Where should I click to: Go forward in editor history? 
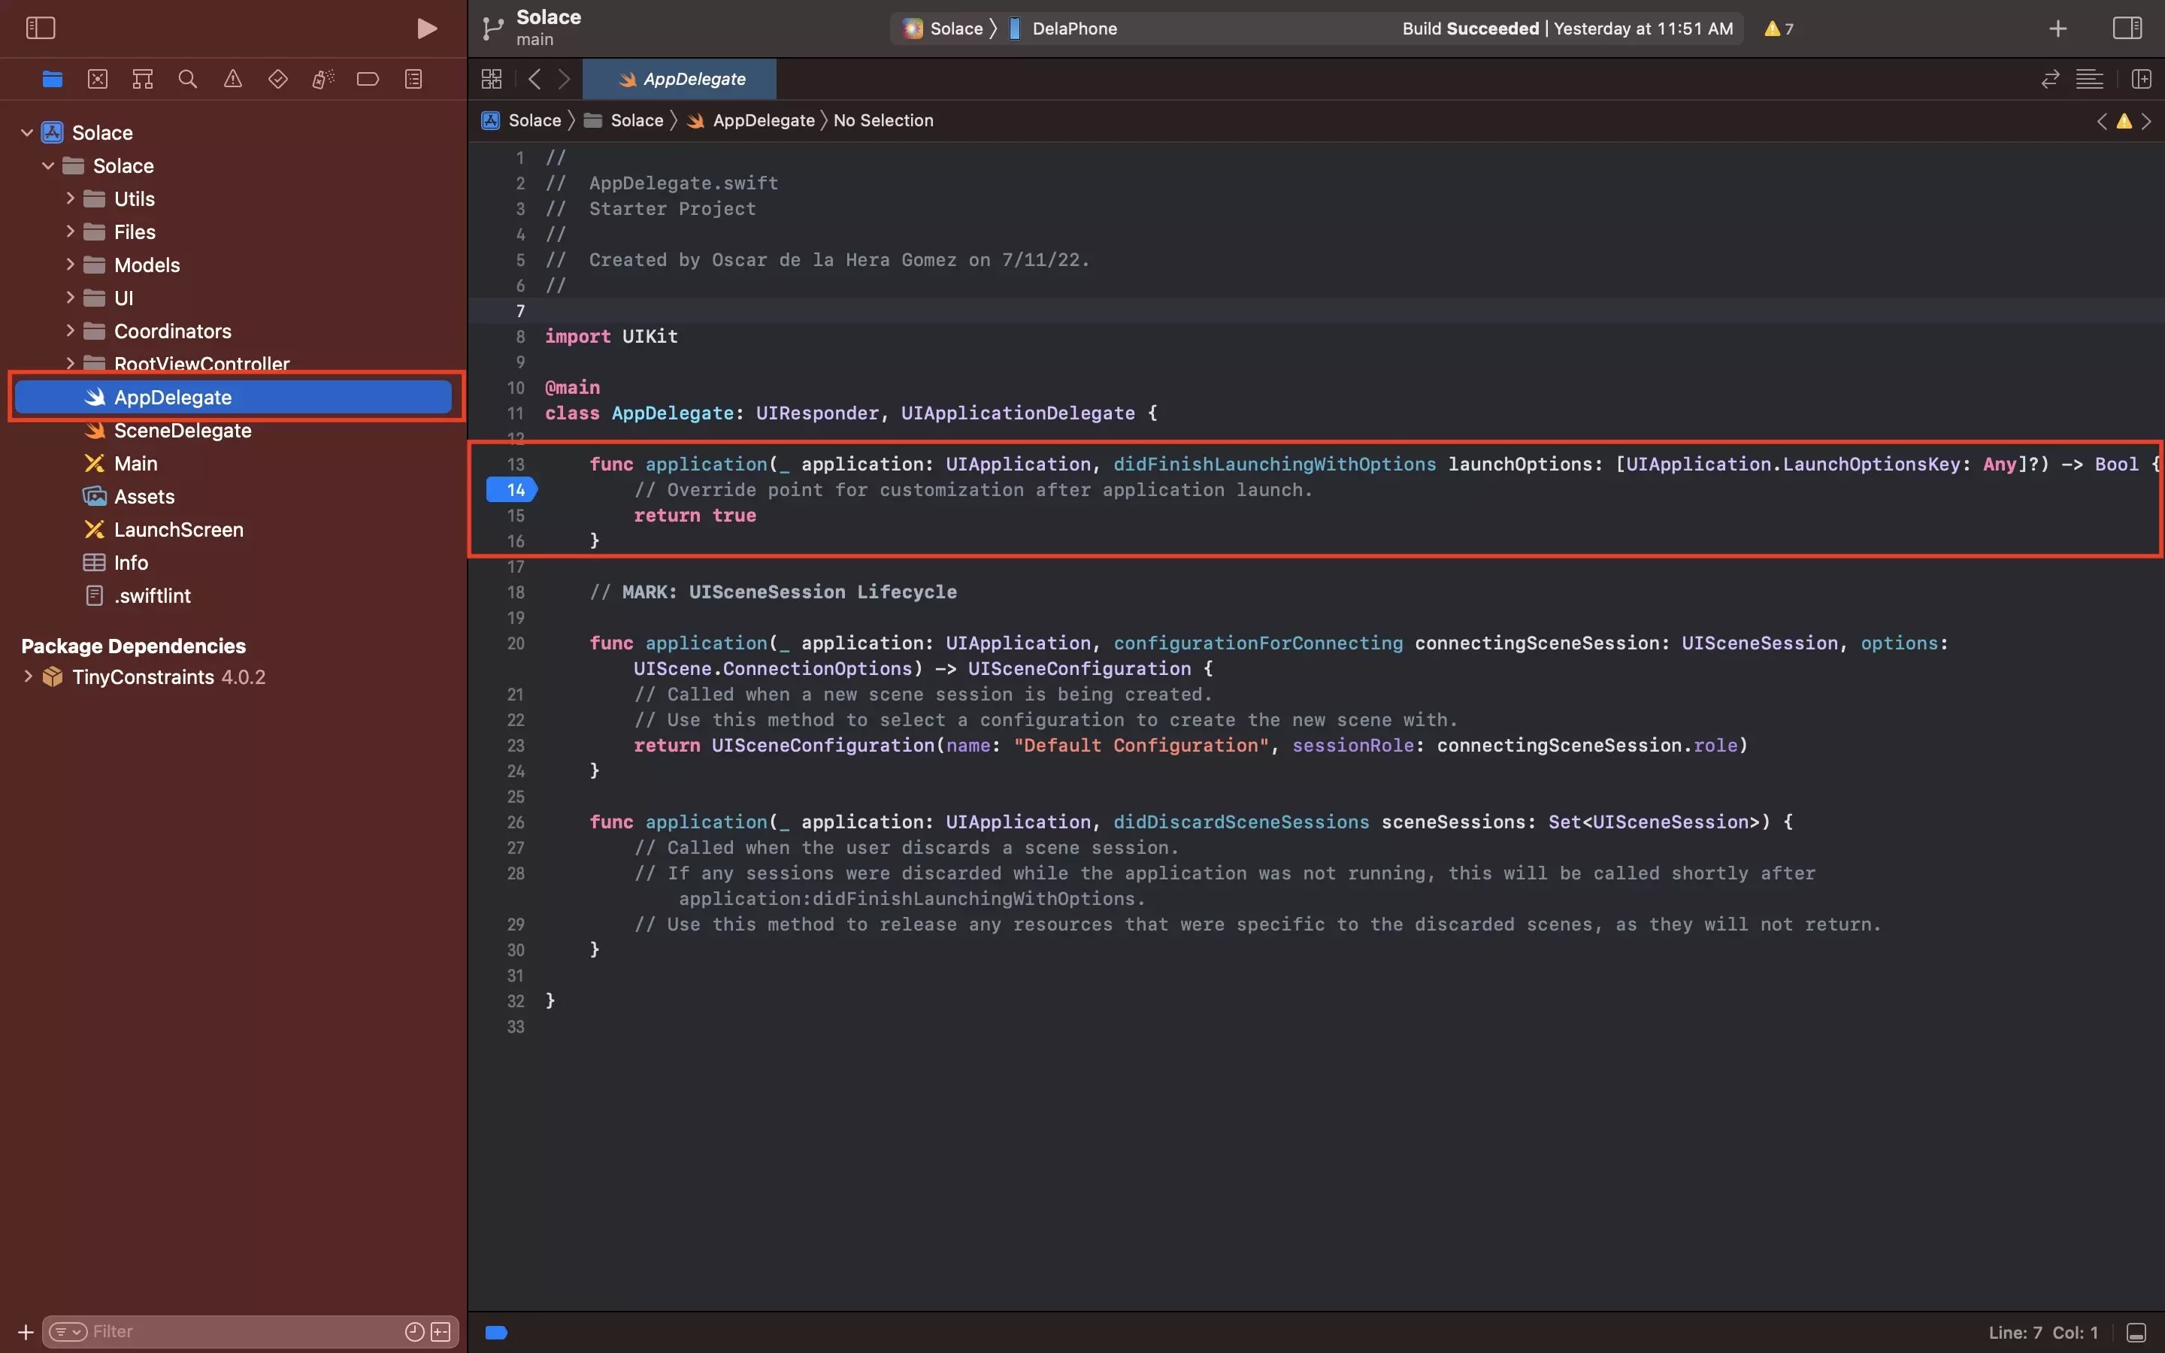565,79
